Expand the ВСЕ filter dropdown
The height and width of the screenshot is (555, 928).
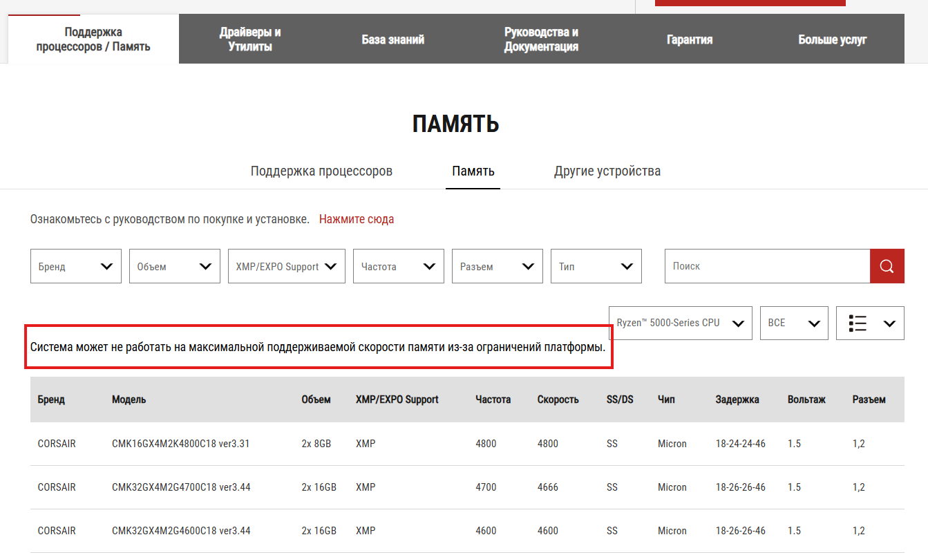pos(793,323)
